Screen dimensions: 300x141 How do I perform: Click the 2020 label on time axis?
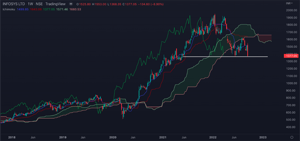point(113,137)
